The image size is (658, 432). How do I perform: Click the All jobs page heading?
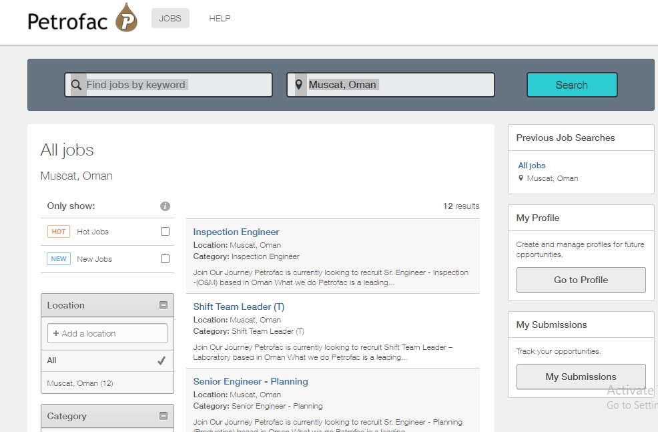[67, 150]
